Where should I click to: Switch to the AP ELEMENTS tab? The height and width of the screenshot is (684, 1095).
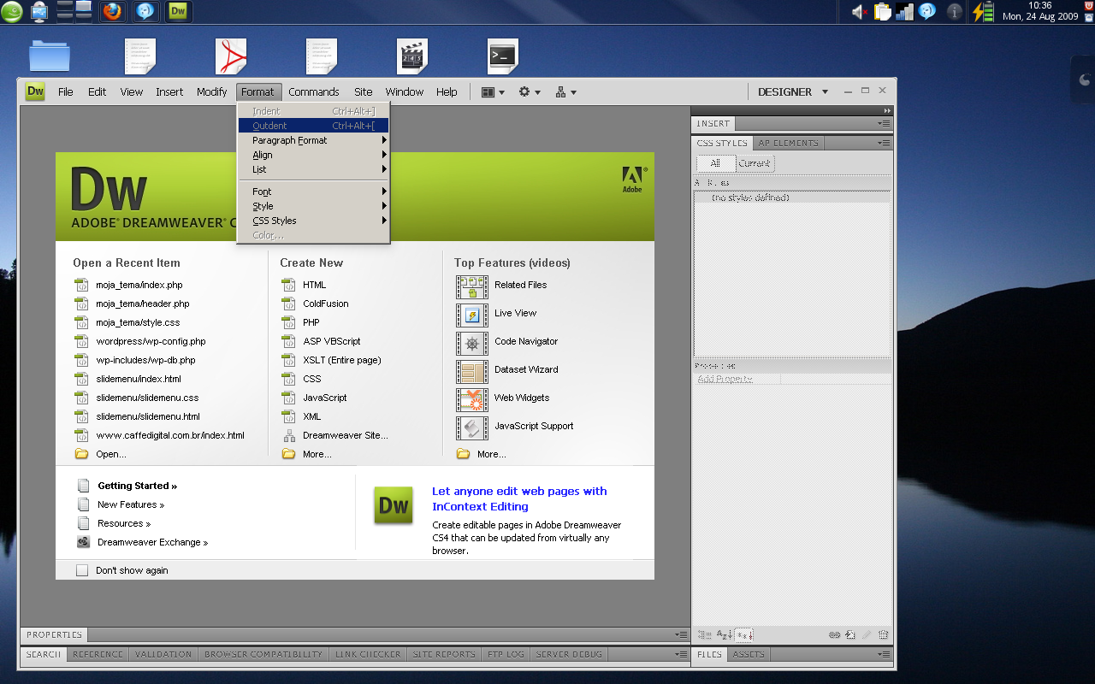pos(789,143)
